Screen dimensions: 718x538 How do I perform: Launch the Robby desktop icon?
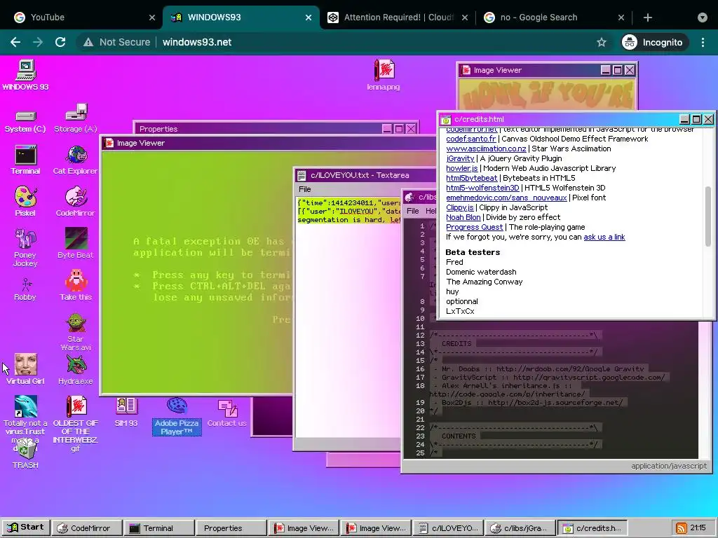point(26,289)
